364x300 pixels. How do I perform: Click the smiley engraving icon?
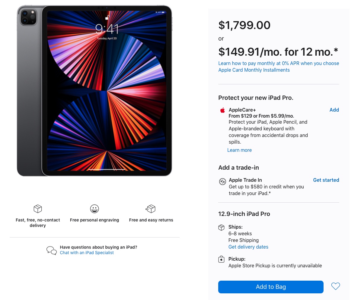94,209
